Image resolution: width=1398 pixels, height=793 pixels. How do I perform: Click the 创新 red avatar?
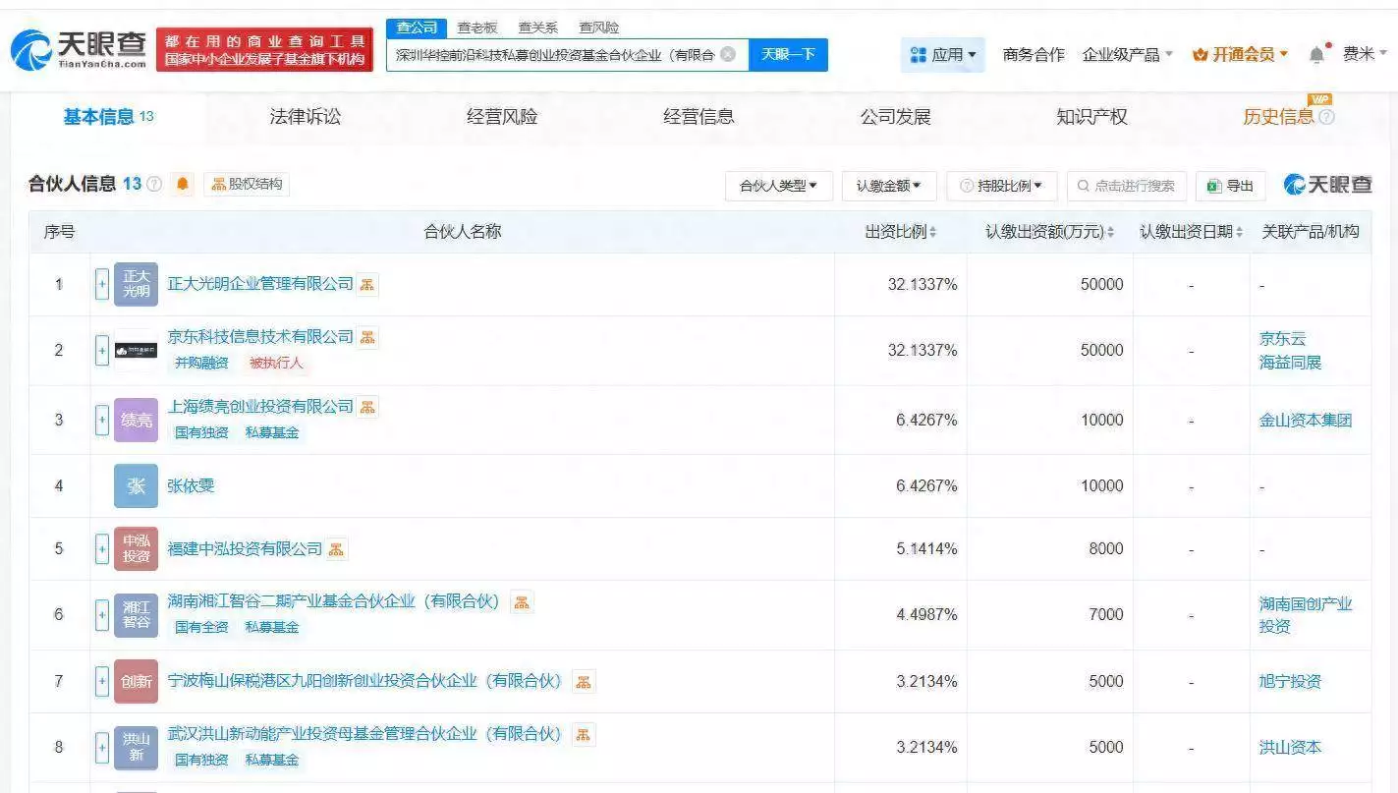136,681
